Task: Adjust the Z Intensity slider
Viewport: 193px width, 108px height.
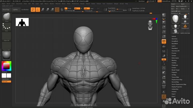Action: (x=93, y=11)
